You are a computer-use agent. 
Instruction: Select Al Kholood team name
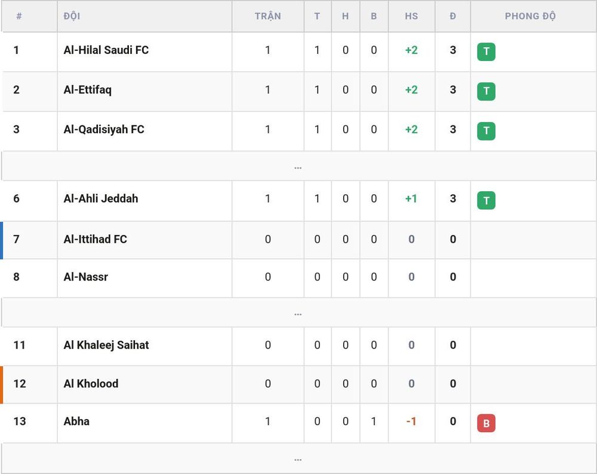pos(91,383)
